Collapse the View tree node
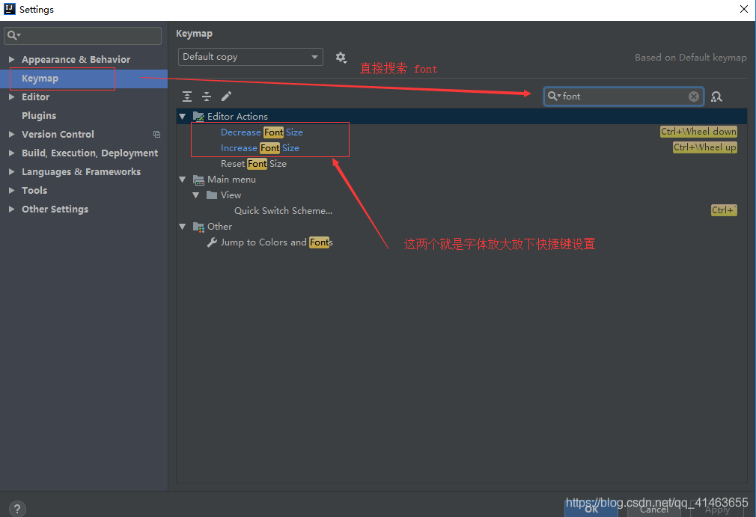The image size is (756, 517). (196, 195)
